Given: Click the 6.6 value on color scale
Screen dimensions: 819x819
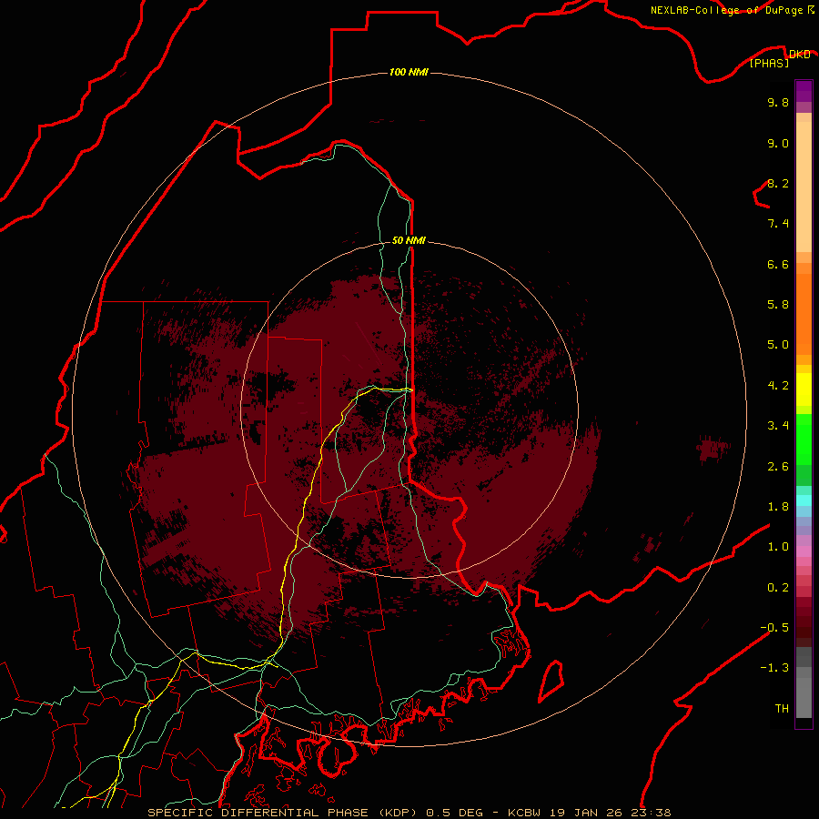Looking at the screenshot, I should pyautogui.click(x=778, y=264).
